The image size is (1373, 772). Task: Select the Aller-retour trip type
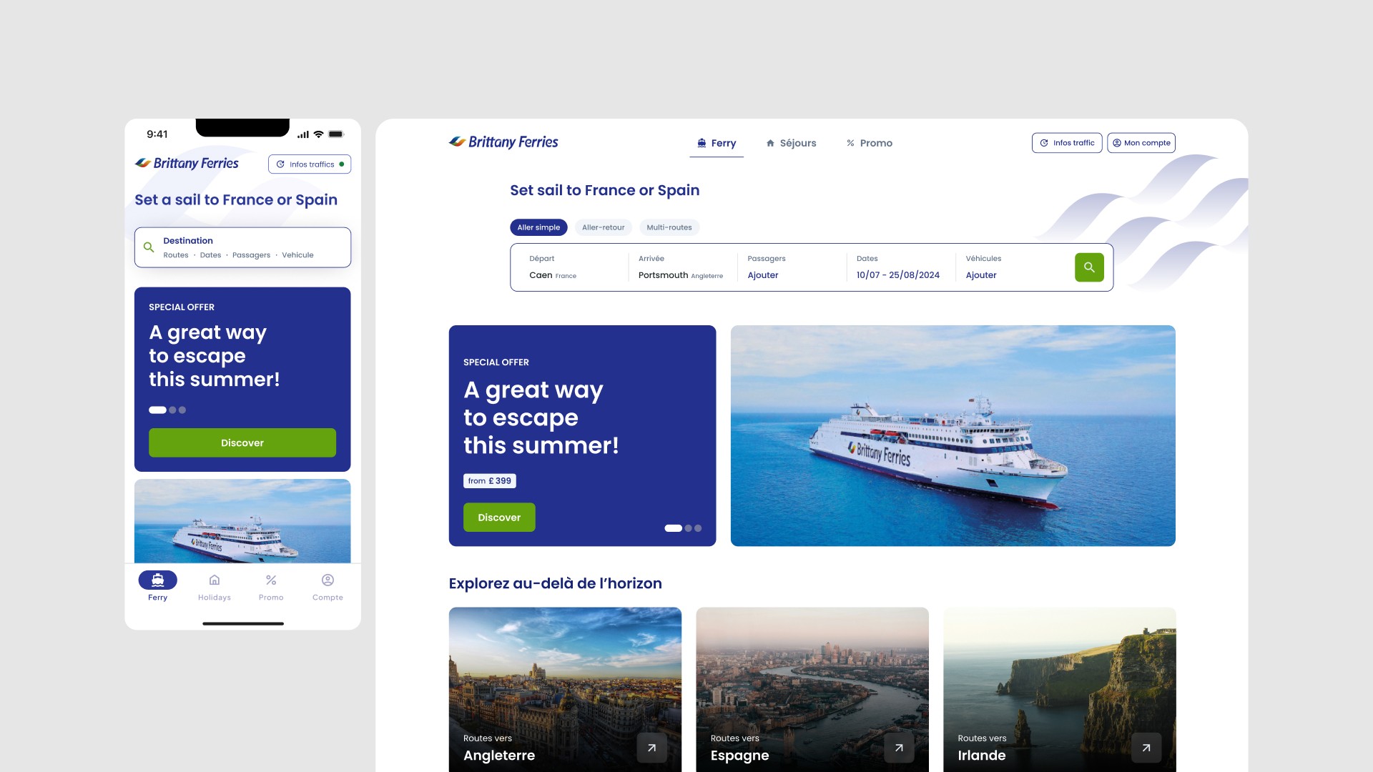[x=603, y=227]
